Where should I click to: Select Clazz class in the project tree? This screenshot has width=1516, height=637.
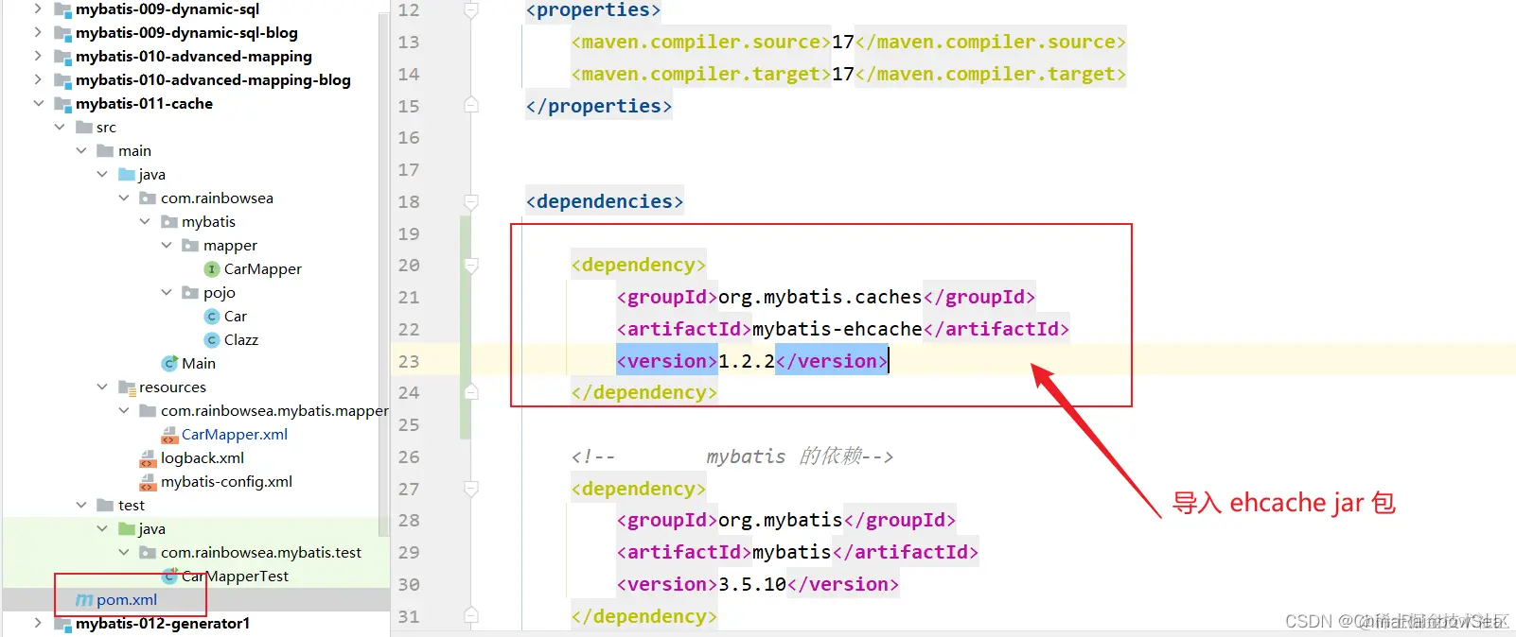241,340
